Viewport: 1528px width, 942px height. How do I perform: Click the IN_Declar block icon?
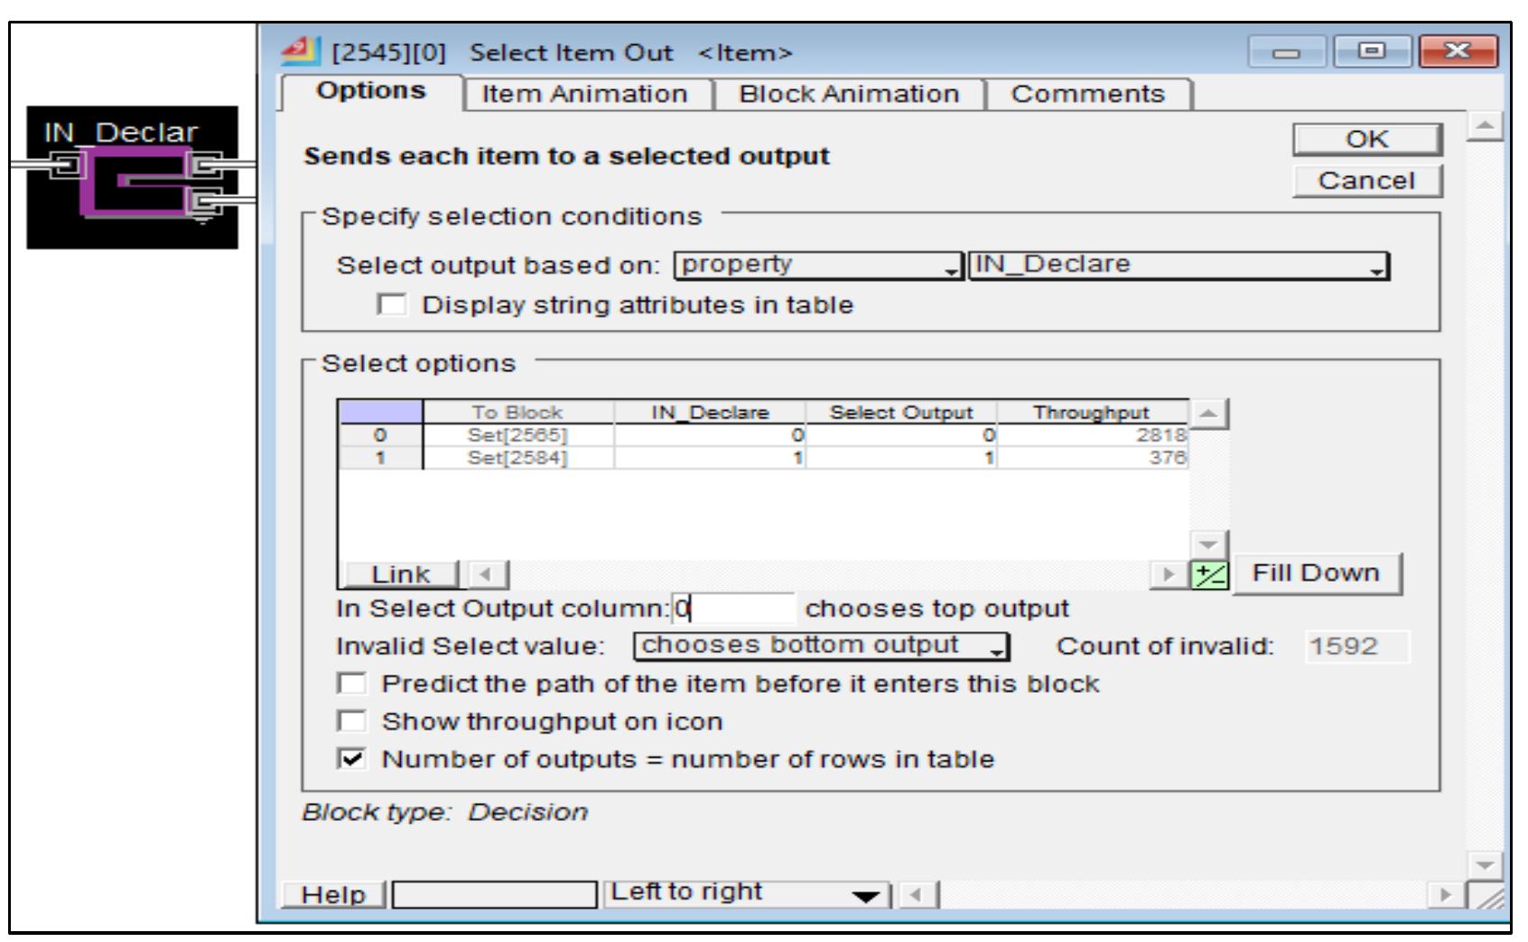tap(133, 178)
